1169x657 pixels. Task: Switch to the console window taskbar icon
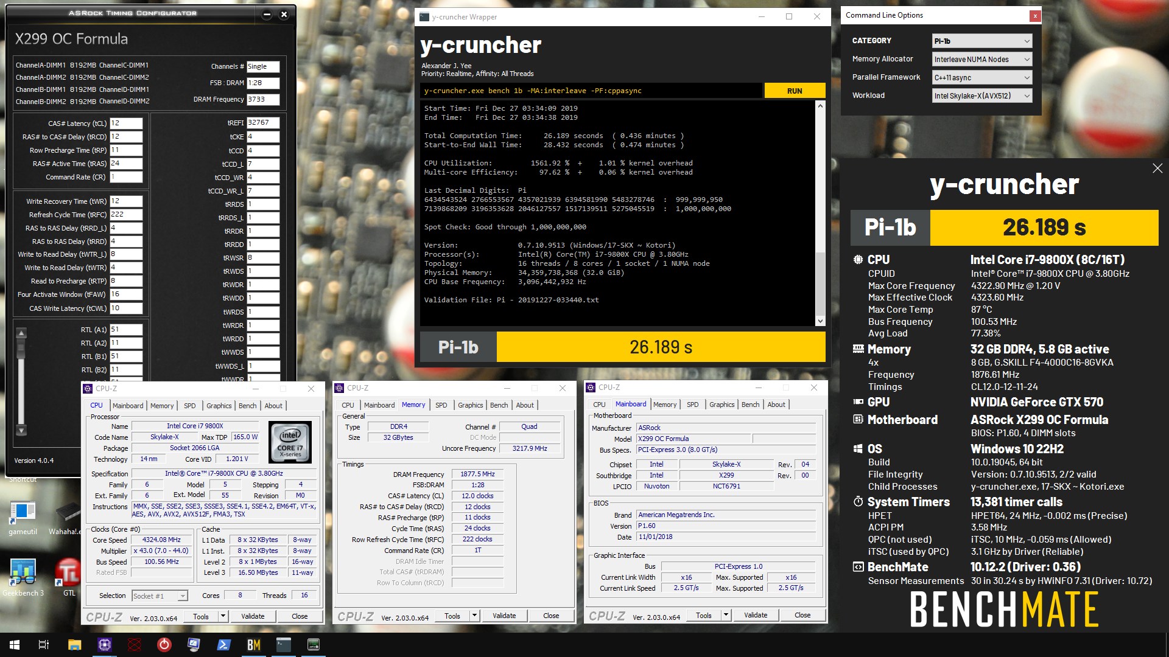tap(284, 645)
